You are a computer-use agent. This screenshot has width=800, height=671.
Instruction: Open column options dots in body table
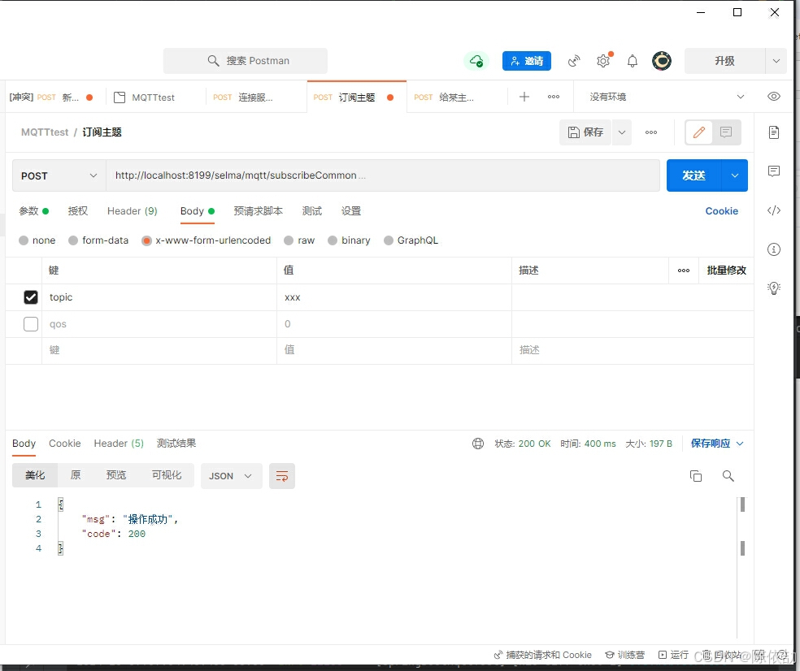[684, 271]
